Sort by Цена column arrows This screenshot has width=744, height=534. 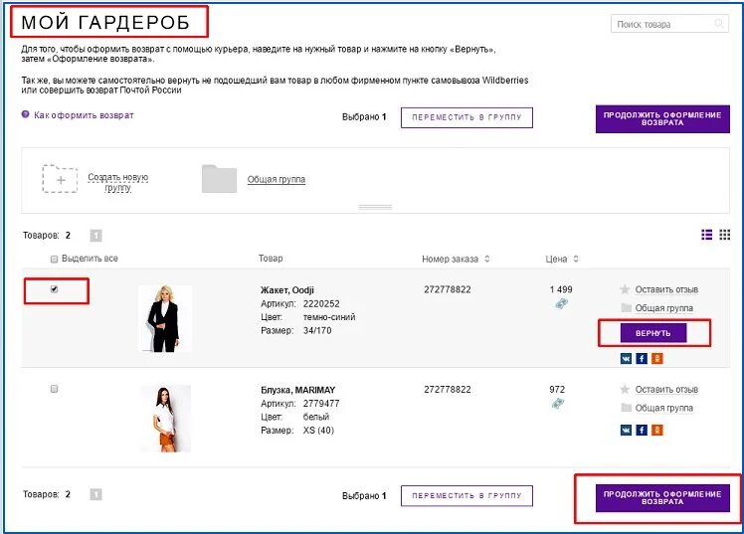click(575, 259)
